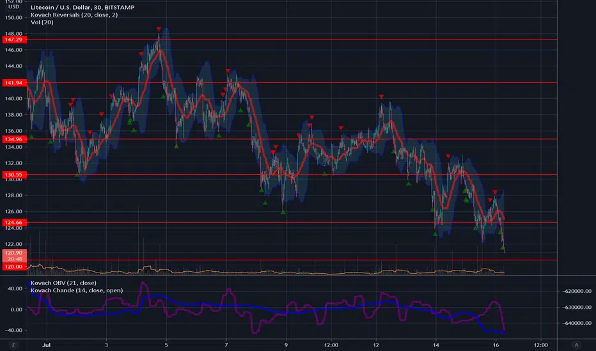This screenshot has height=351, width=596.
Task: Click the date label 3 on the time axis
Action: coord(106,345)
